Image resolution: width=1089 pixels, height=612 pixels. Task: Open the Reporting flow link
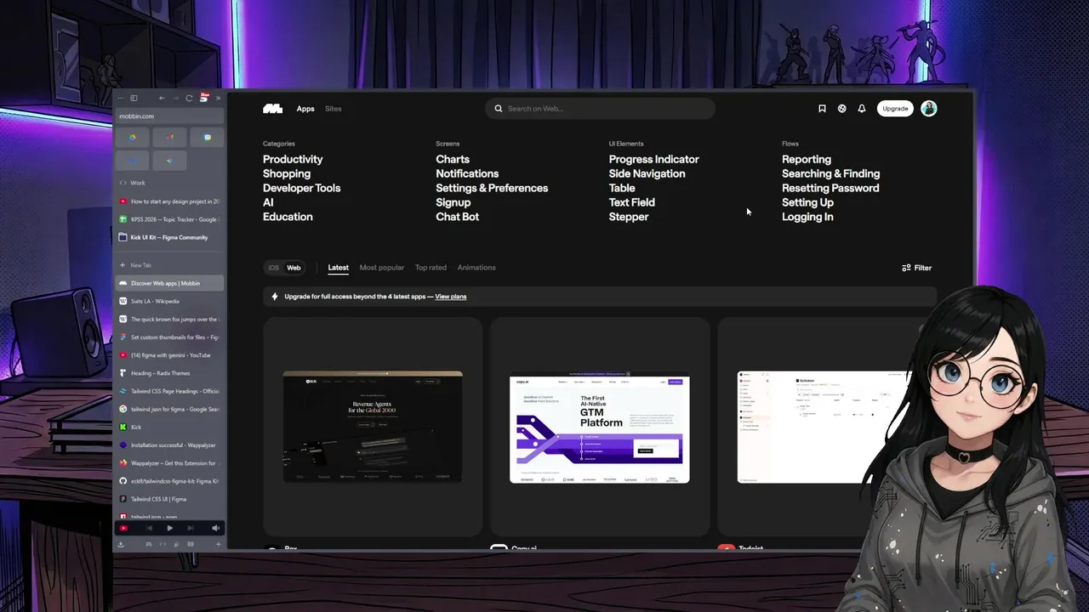click(x=807, y=159)
